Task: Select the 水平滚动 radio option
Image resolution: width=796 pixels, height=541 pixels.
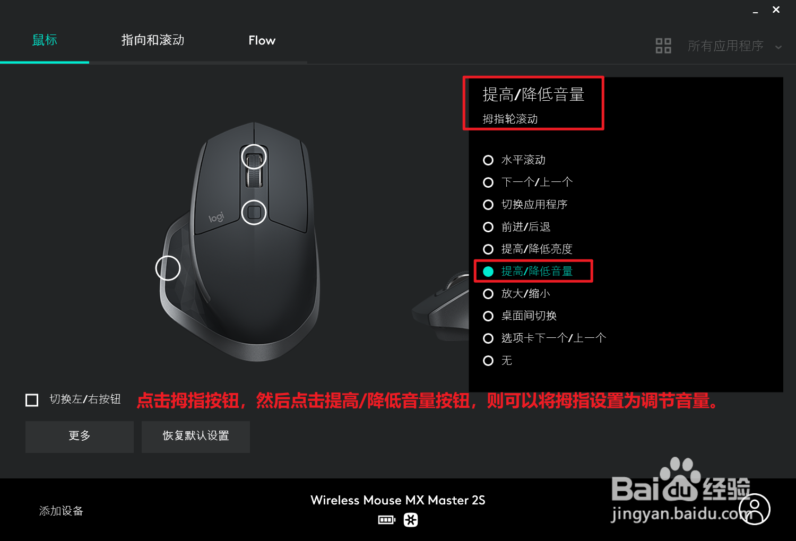Action: (514, 160)
